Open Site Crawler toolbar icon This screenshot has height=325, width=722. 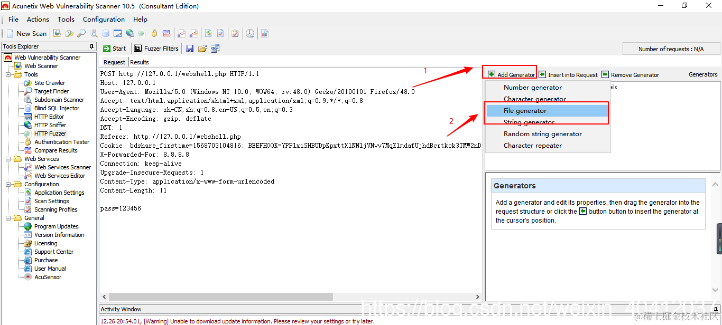69,33
